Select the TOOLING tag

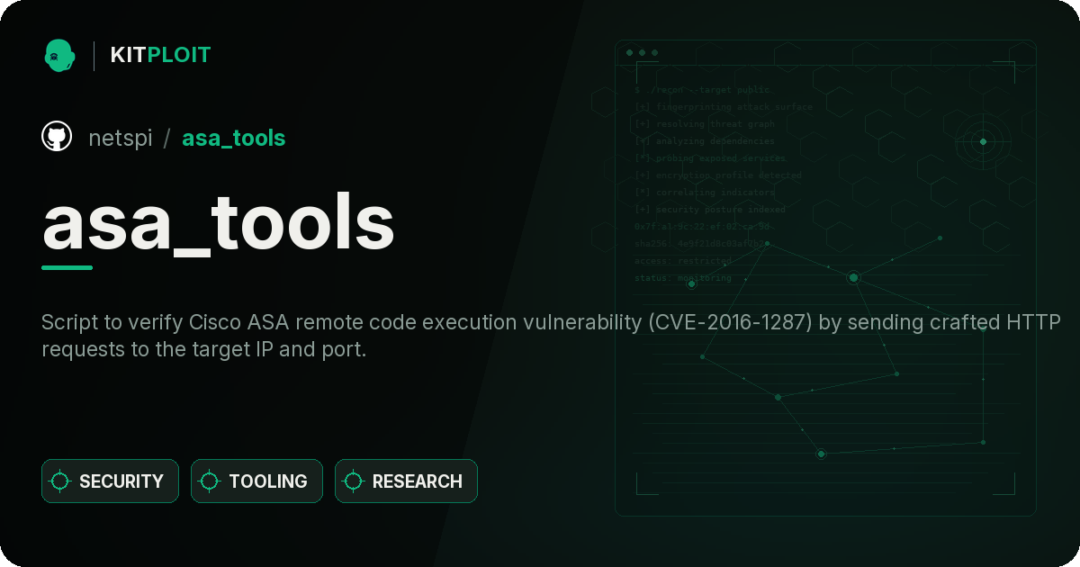click(x=256, y=481)
